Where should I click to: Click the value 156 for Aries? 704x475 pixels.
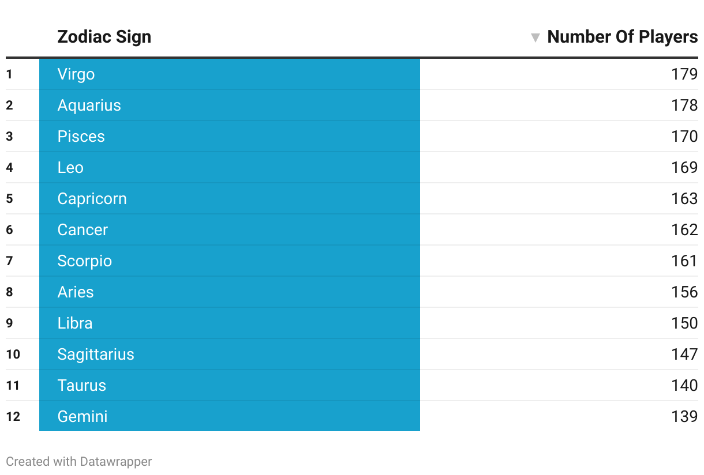[x=684, y=292]
